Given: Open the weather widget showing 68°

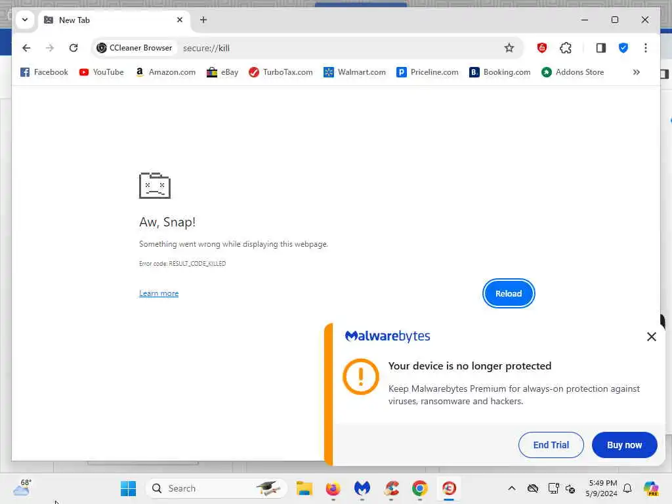Looking at the screenshot, I should tap(22, 488).
